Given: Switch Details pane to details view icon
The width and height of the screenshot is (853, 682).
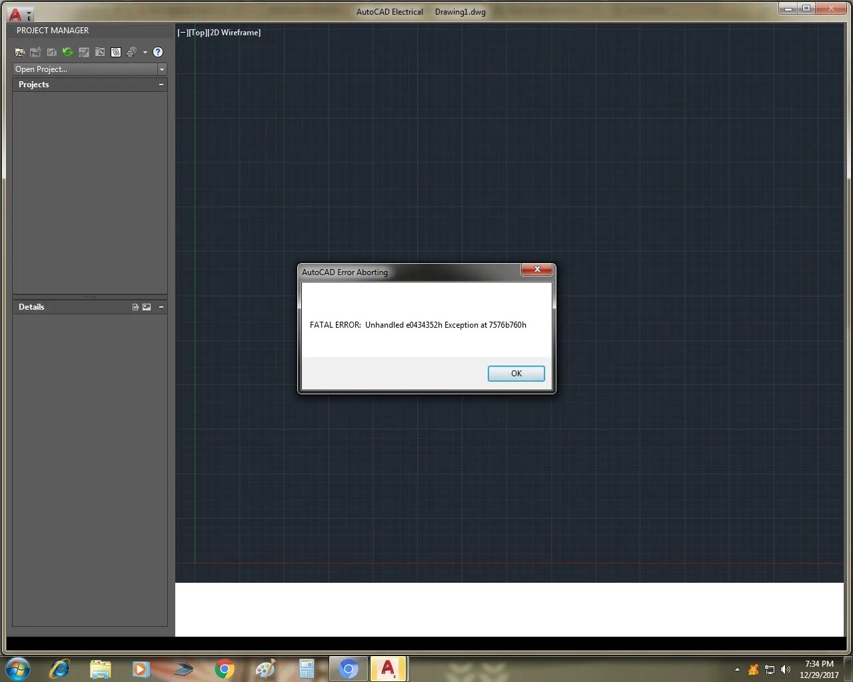Looking at the screenshot, I should (x=135, y=307).
